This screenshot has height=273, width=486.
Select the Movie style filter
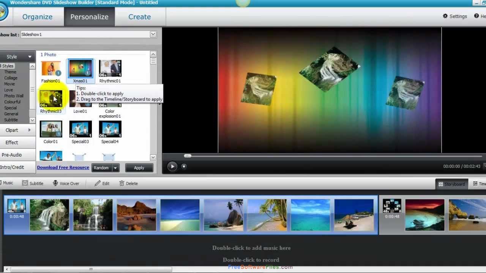(x=9, y=84)
